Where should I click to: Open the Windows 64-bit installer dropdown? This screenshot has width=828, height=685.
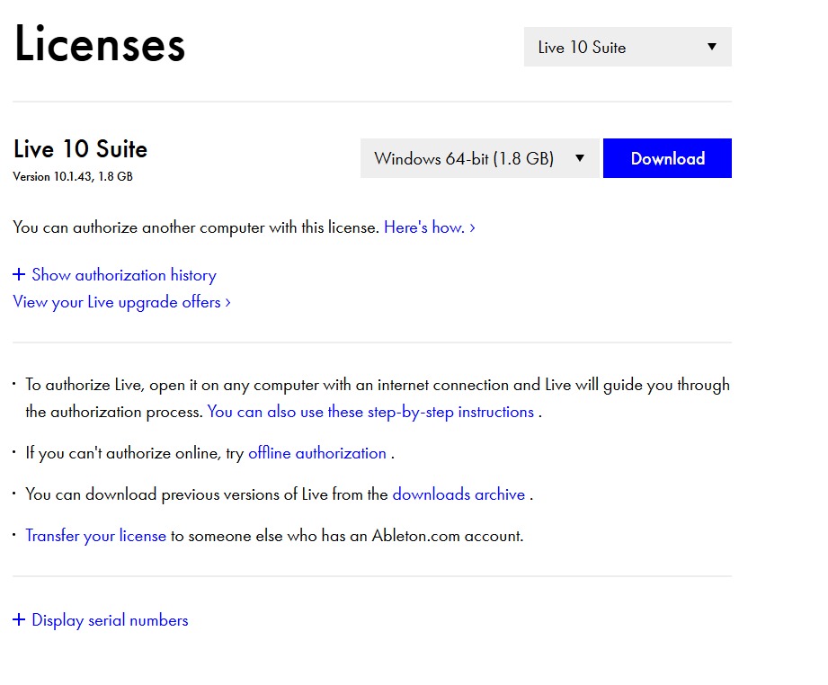click(x=481, y=158)
